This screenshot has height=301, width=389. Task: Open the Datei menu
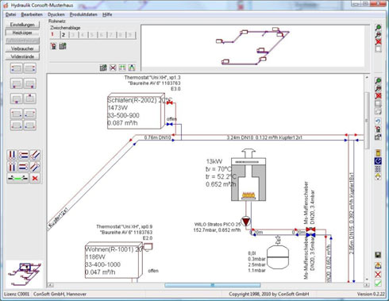pyautogui.click(x=11, y=14)
